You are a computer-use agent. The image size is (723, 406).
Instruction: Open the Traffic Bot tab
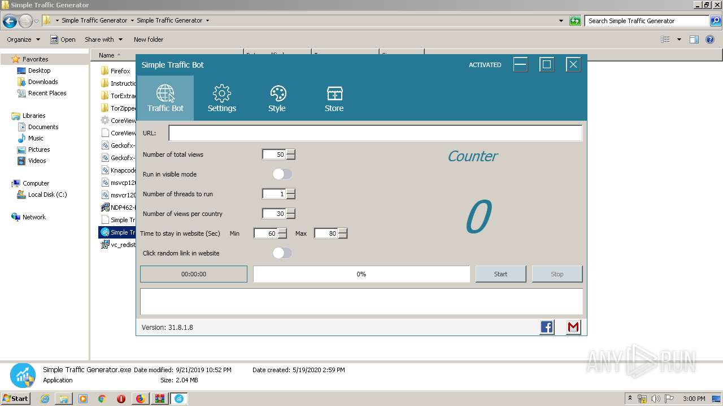click(x=165, y=98)
